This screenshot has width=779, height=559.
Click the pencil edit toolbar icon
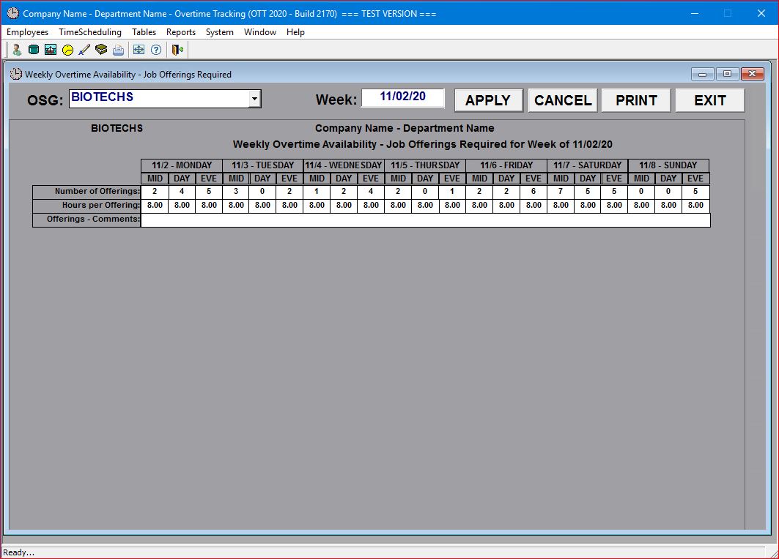click(x=84, y=50)
